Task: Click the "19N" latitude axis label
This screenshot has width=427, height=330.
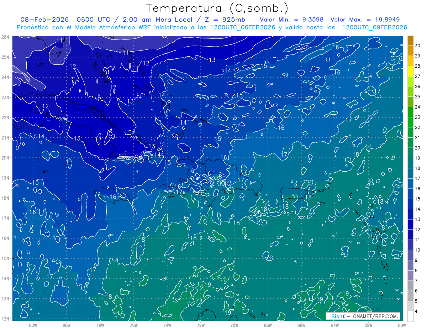Action: 5,178
